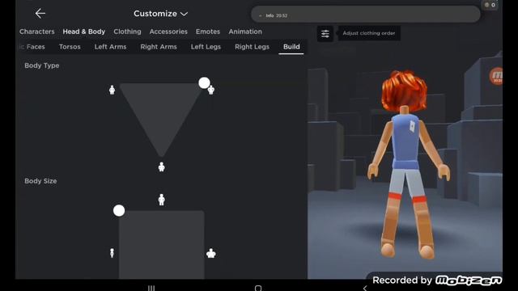
Task: Open the Clothing tab
Action: click(127, 32)
